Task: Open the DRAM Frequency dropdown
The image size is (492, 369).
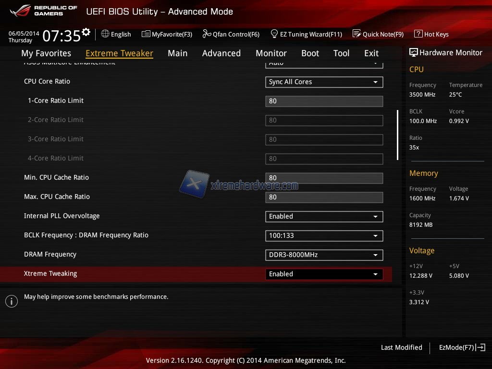Action: coord(324,255)
